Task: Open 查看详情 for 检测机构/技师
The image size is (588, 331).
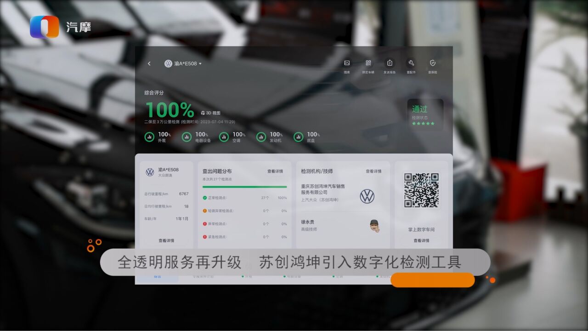Action: coord(373,171)
